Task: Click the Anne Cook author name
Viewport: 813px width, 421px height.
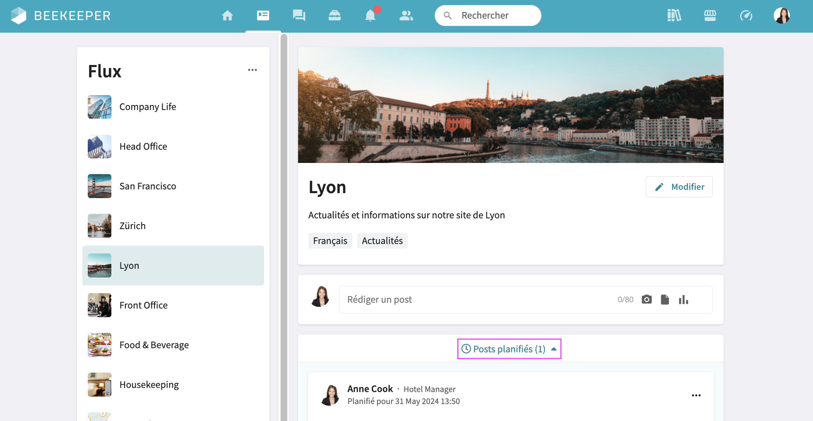Action: (x=370, y=389)
